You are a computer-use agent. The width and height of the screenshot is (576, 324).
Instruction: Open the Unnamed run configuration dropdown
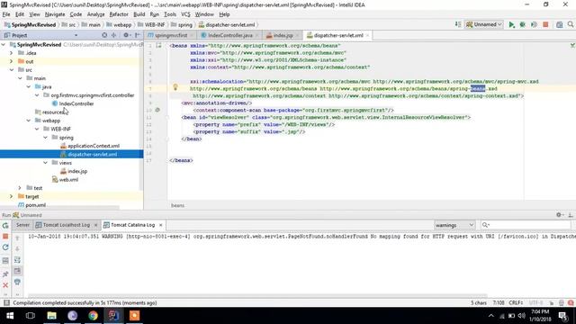pos(484,24)
